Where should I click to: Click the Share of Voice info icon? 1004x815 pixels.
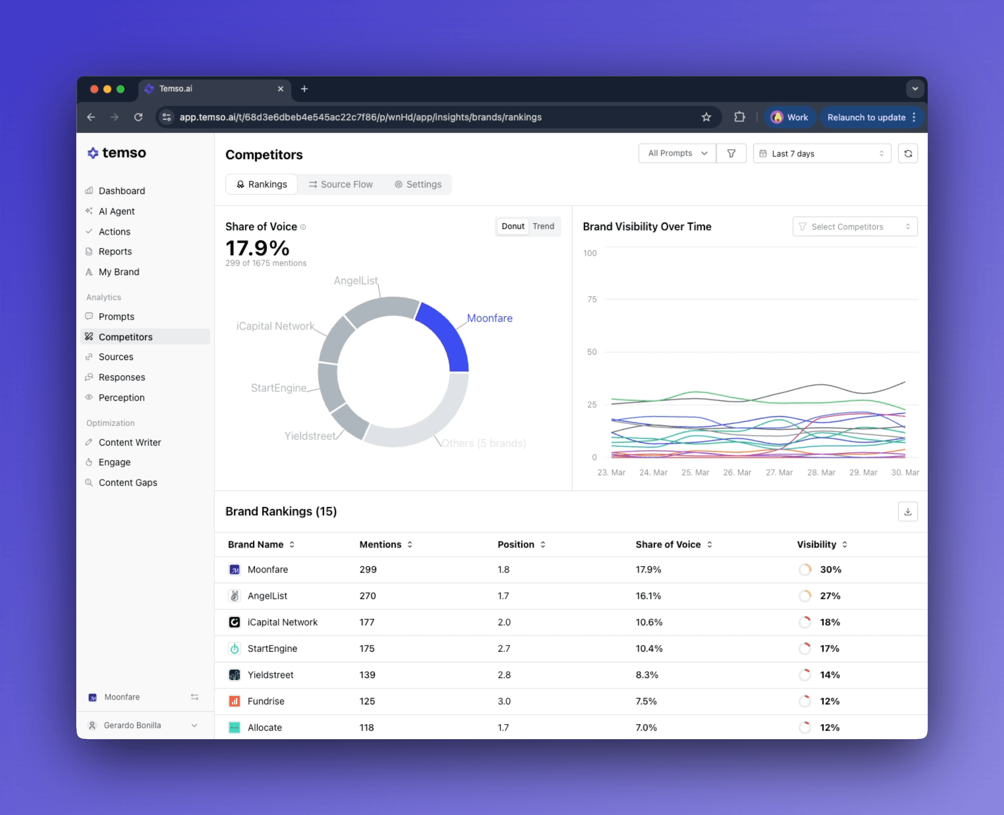click(303, 227)
